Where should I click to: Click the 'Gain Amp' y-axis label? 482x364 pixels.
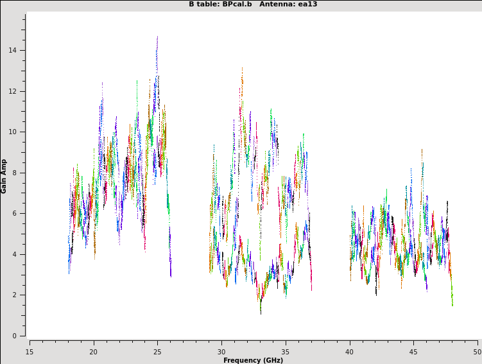tap(4, 176)
